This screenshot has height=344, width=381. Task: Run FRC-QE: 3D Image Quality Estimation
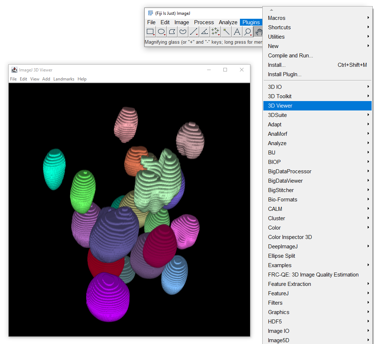coord(317,275)
